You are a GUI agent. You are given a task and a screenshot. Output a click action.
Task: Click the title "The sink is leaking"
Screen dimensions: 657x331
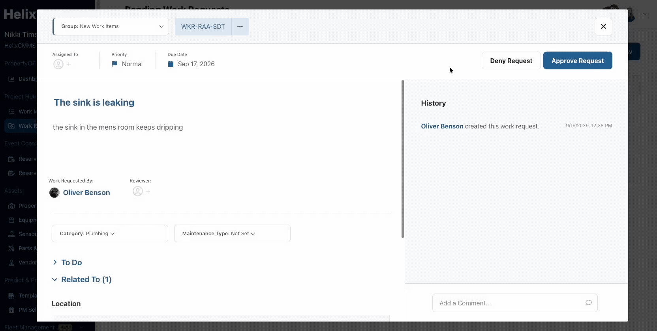point(94,102)
